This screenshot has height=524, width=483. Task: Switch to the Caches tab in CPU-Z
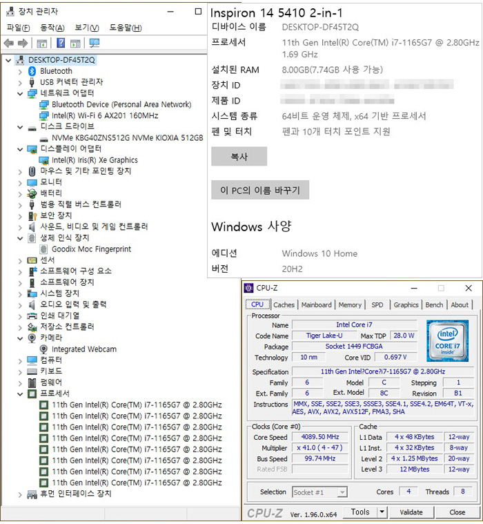284,304
